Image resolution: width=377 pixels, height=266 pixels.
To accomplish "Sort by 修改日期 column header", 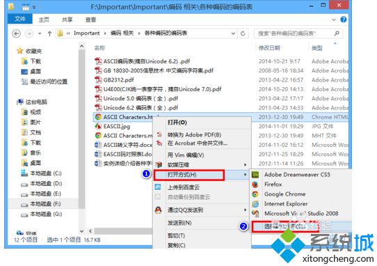I will [269, 48].
